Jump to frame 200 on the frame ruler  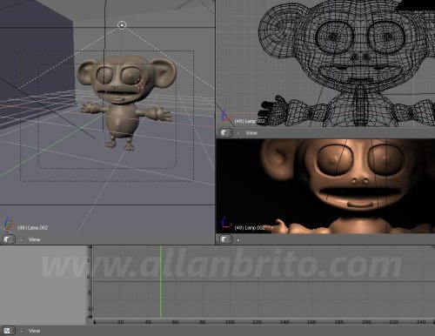click(x=366, y=322)
